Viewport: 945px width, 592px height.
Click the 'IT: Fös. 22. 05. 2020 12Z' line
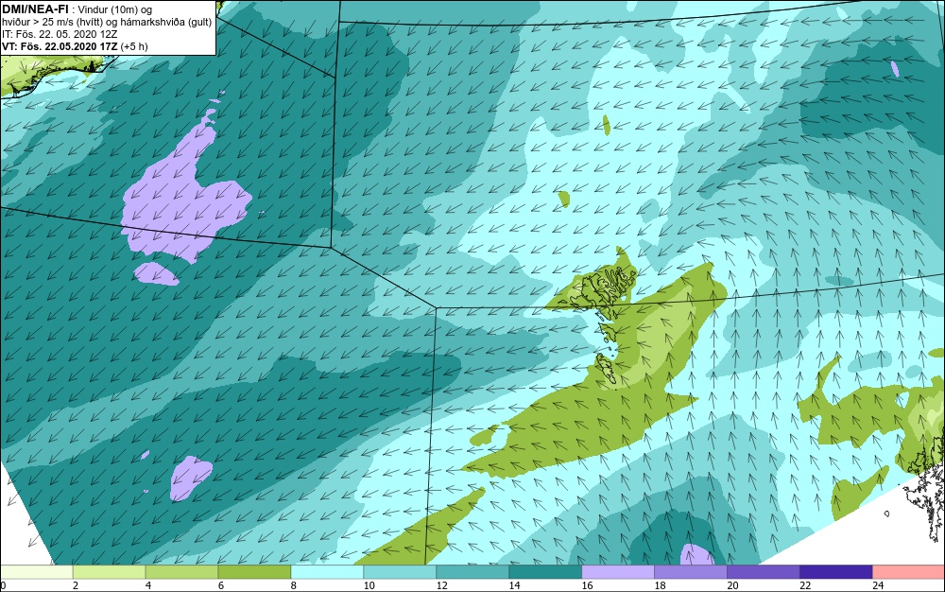(60, 34)
